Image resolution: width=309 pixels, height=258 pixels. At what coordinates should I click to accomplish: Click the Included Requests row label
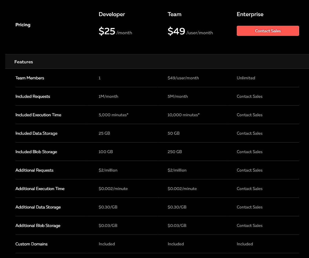(33, 96)
